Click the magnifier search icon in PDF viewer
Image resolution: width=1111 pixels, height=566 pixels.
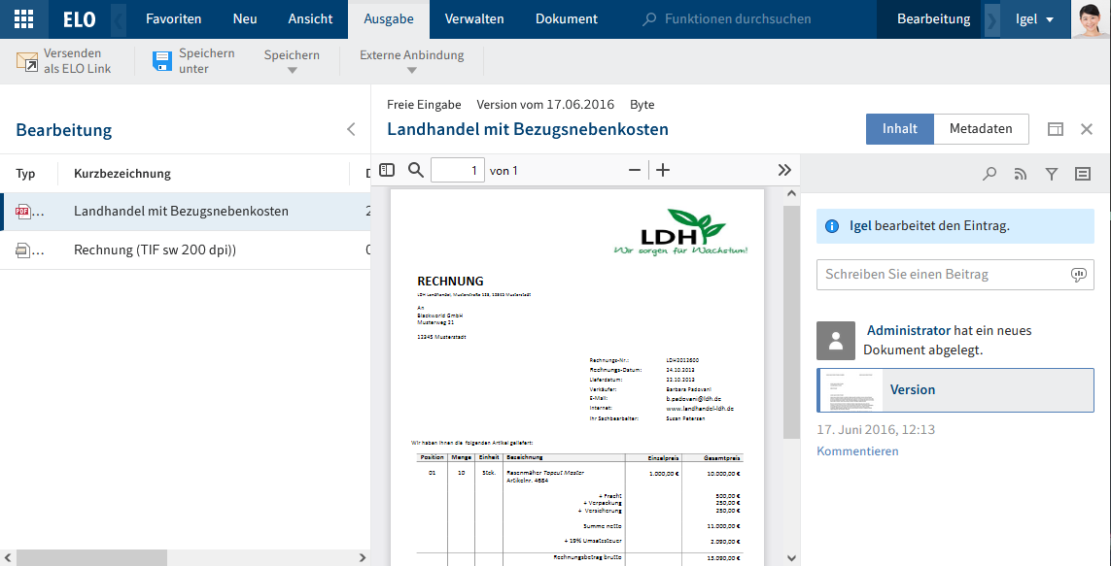pos(416,170)
